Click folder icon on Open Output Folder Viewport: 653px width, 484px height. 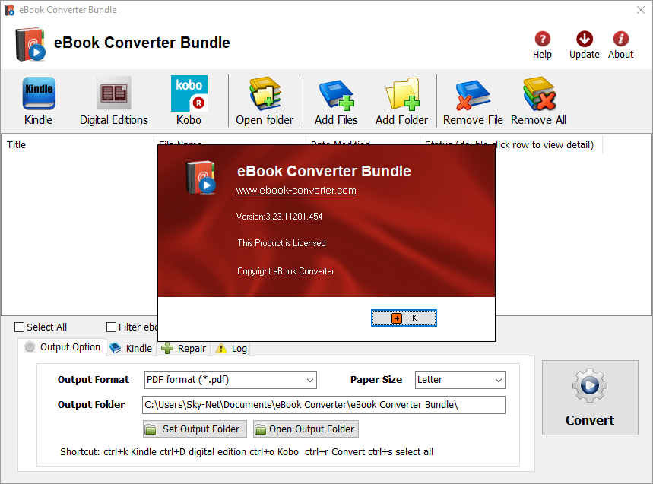[x=260, y=429]
